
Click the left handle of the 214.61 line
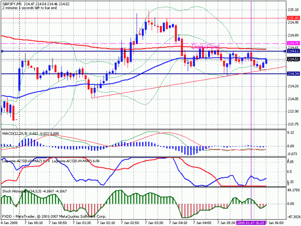2,51
